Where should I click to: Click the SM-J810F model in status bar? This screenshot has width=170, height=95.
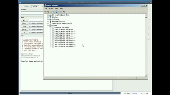point(127,93)
